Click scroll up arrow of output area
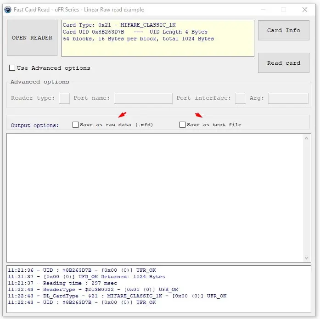 click(x=306, y=138)
